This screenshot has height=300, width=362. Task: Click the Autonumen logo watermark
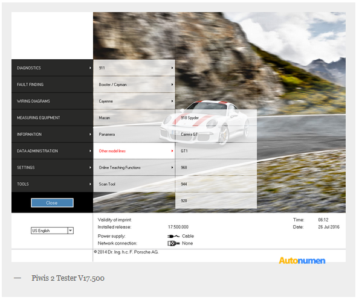point(302,261)
